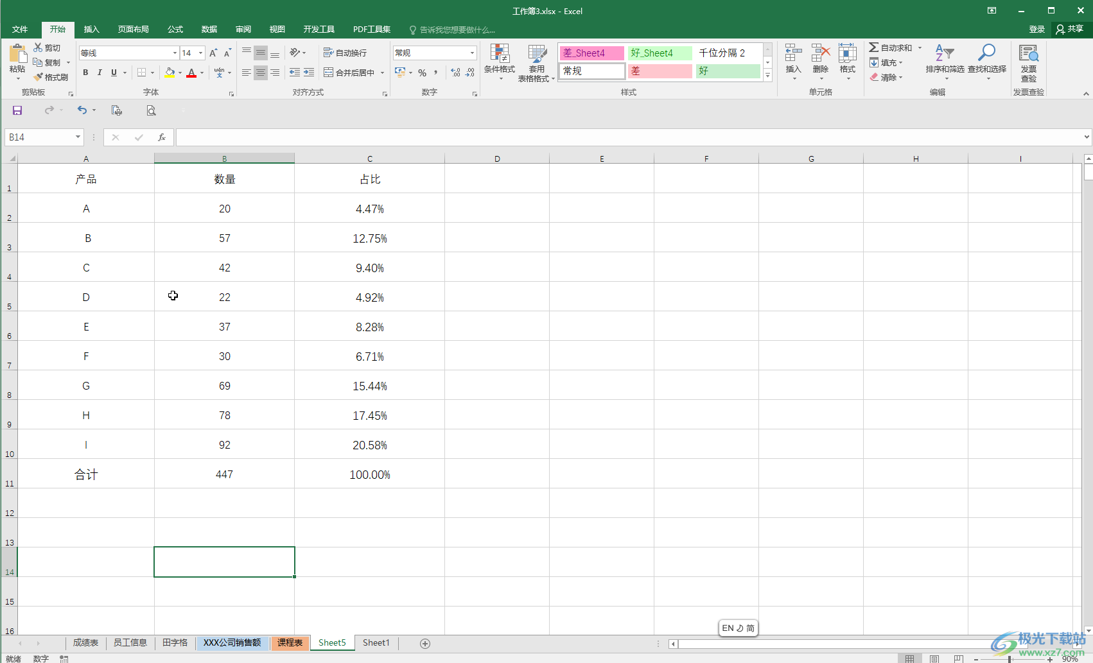1093x663 pixels.
Task: Click the invoice check icon
Action: pyautogui.click(x=1029, y=53)
